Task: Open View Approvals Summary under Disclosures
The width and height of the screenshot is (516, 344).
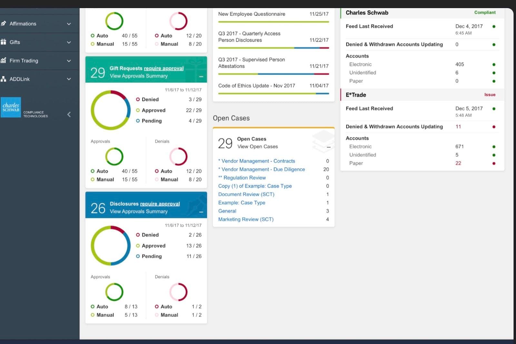Action: pyautogui.click(x=139, y=211)
